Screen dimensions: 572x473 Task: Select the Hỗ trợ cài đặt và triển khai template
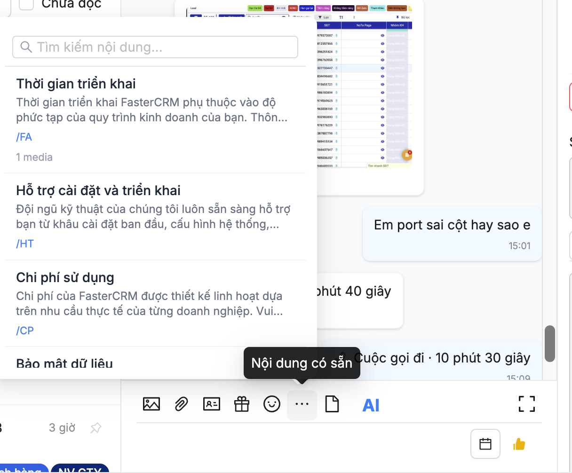click(x=155, y=216)
